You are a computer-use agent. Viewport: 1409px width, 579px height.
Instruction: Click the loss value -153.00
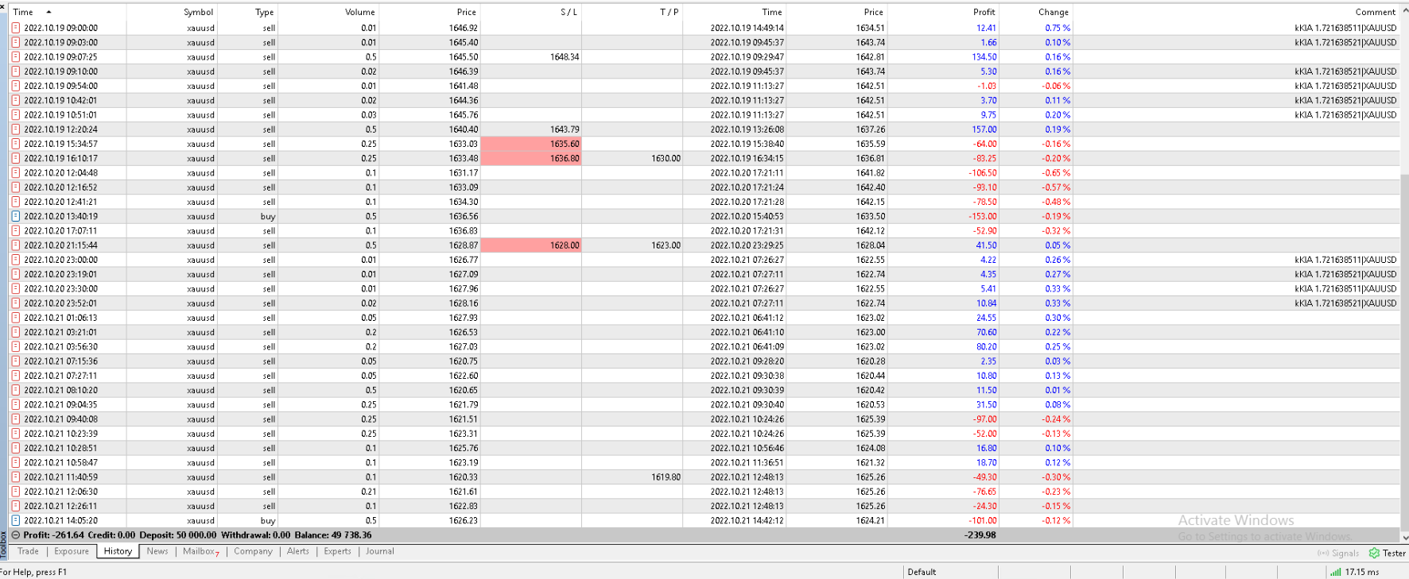983,216
